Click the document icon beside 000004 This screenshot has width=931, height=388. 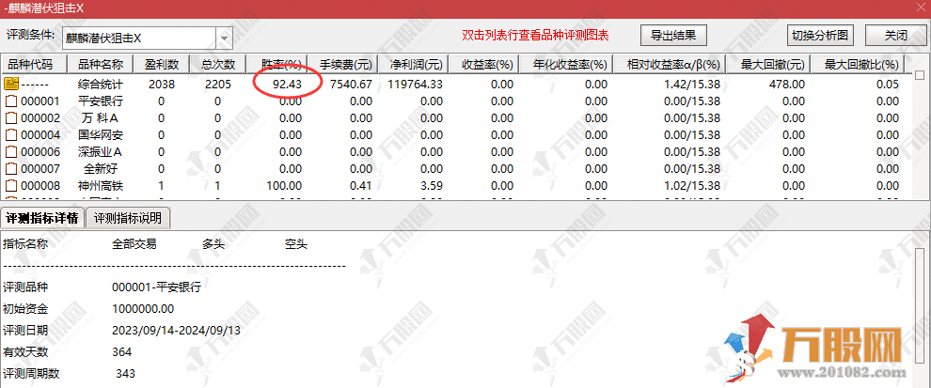pyautogui.click(x=12, y=135)
